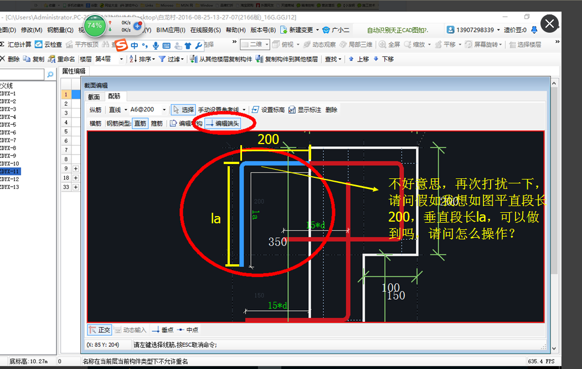Switch to the 截面 tab

(x=94, y=97)
